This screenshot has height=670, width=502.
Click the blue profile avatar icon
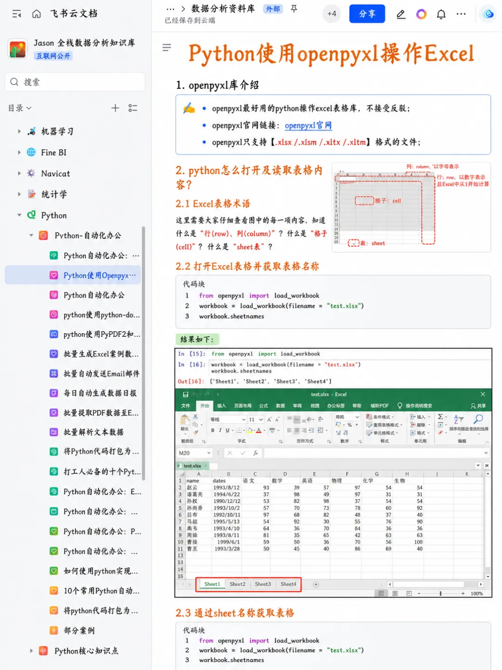pos(488,14)
